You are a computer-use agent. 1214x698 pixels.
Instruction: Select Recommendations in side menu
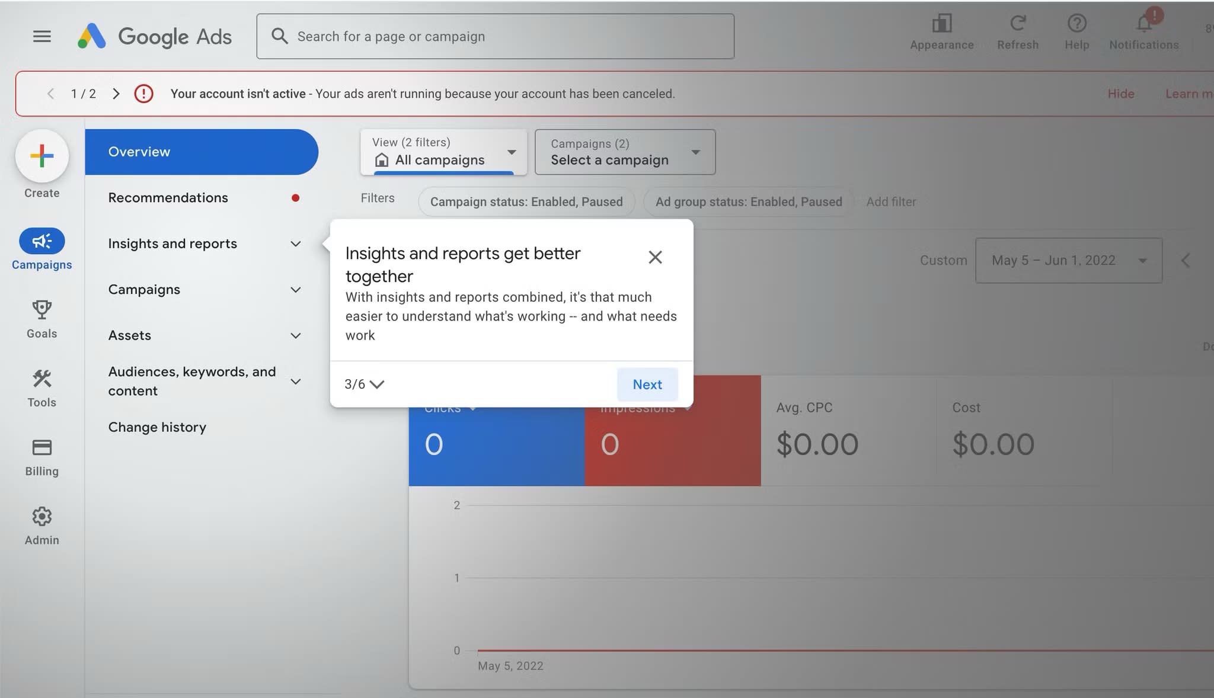168,198
